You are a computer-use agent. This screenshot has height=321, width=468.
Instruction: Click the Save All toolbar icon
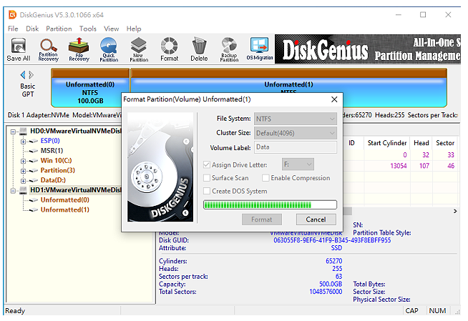(x=19, y=49)
